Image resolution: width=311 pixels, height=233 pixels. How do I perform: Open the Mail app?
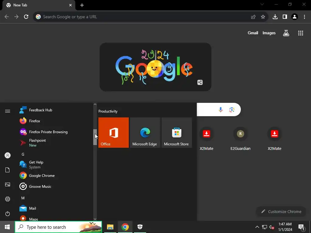pos(56,208)
